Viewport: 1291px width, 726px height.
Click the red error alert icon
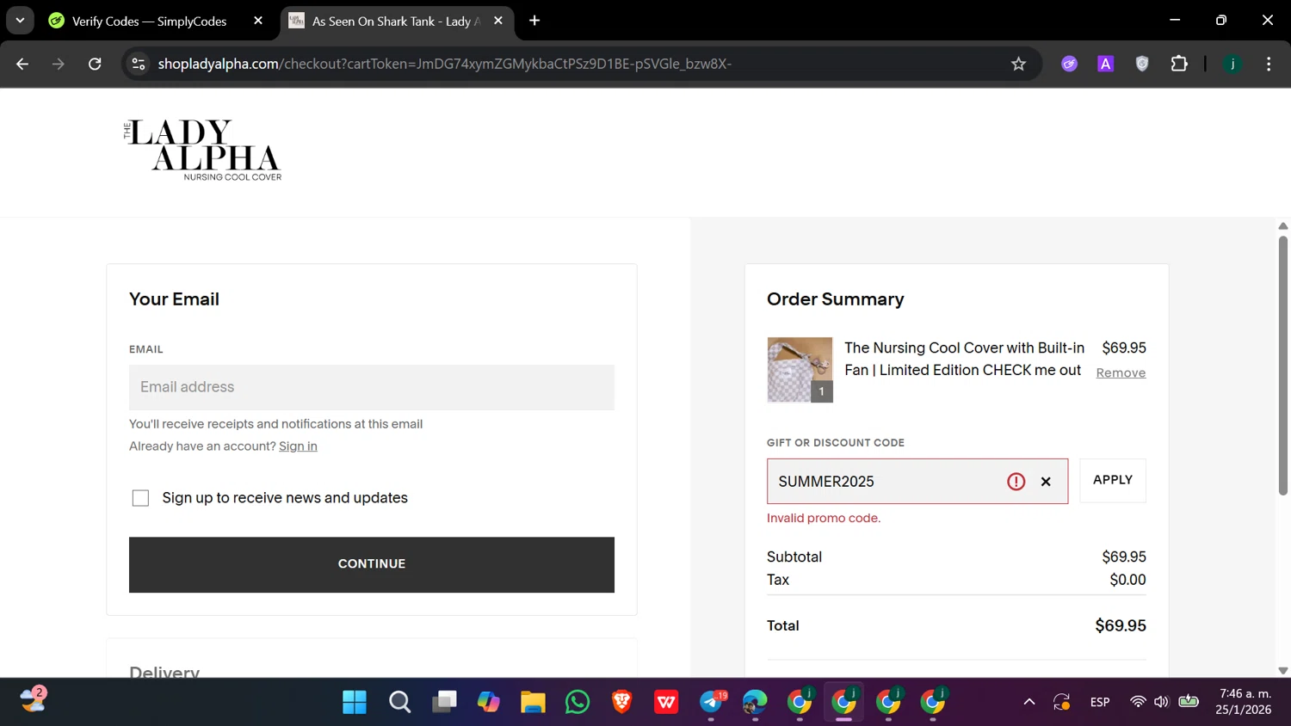[x=1016, y=482]
